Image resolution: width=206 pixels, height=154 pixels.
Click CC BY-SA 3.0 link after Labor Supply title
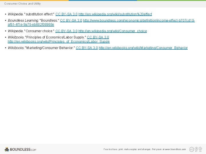tap(98, 37)
